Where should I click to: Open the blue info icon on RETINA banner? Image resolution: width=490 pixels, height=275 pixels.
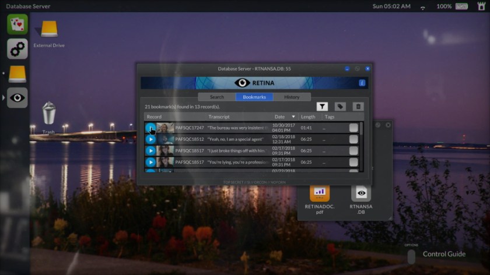coord(362,83)
